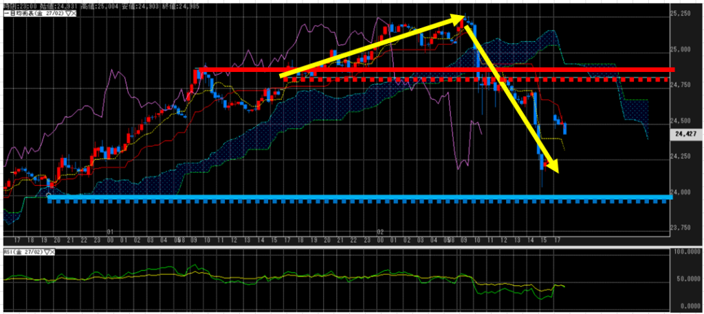This screenshot has width=704, height=314.
Task: Click the 25,250 price axis label
Action: click(x=685, y=14)
